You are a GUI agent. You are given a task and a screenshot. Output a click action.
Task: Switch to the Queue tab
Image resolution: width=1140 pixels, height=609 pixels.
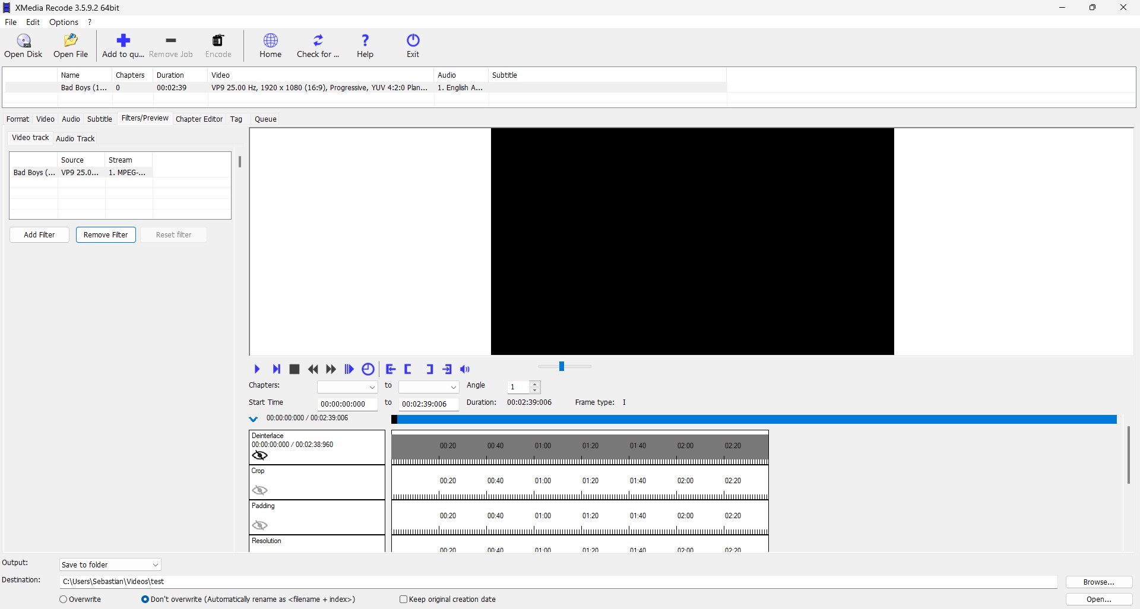point(265,119)
